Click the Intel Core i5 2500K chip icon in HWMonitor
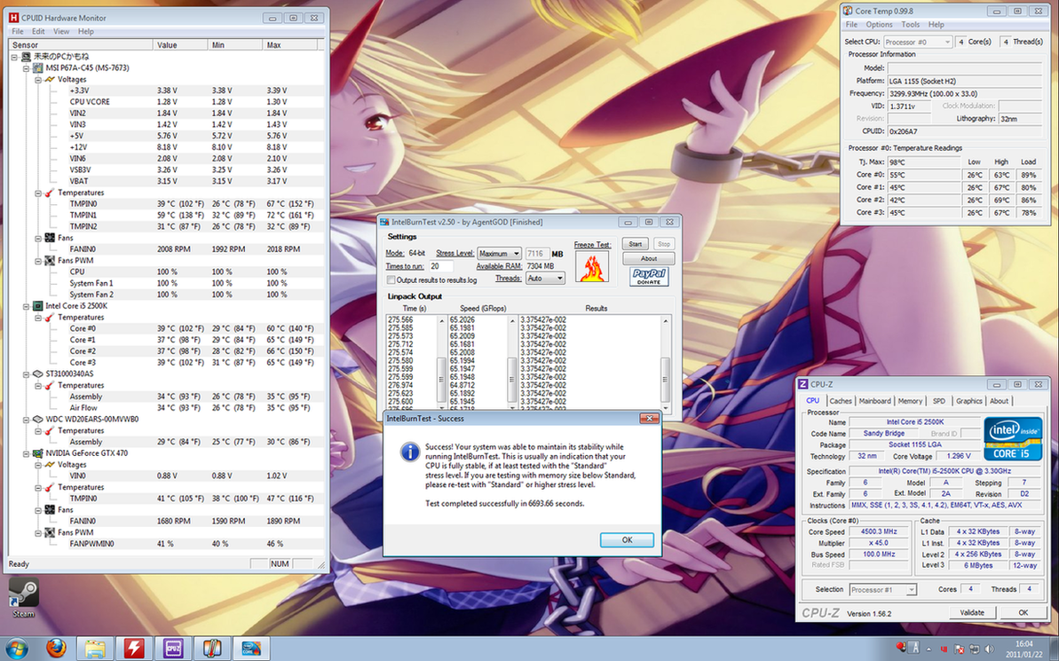This screenshot has height=661, width=1059. coord(38,306)
